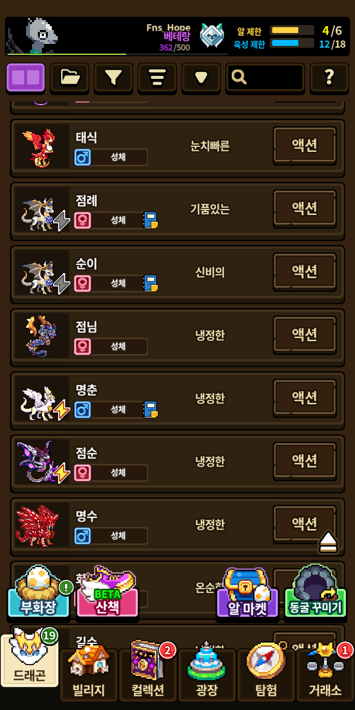Image resolution: width=355 pixels, height=710 pixels.
Task: Click the dragon search field
Action: 265,77
